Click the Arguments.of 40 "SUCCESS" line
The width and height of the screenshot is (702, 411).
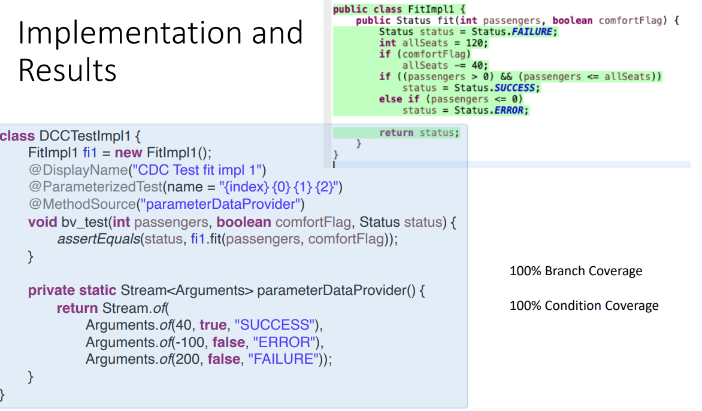tap(204, 325)
